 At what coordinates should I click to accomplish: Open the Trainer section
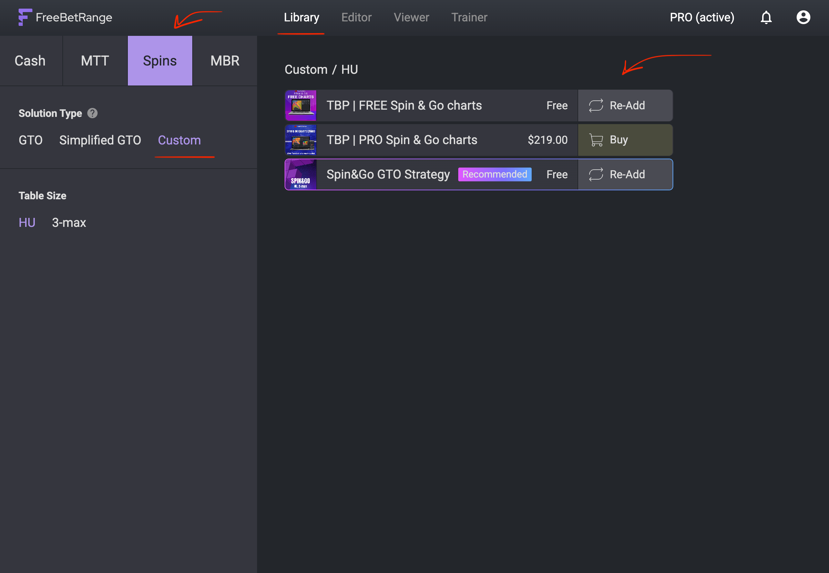pos(469,17)
